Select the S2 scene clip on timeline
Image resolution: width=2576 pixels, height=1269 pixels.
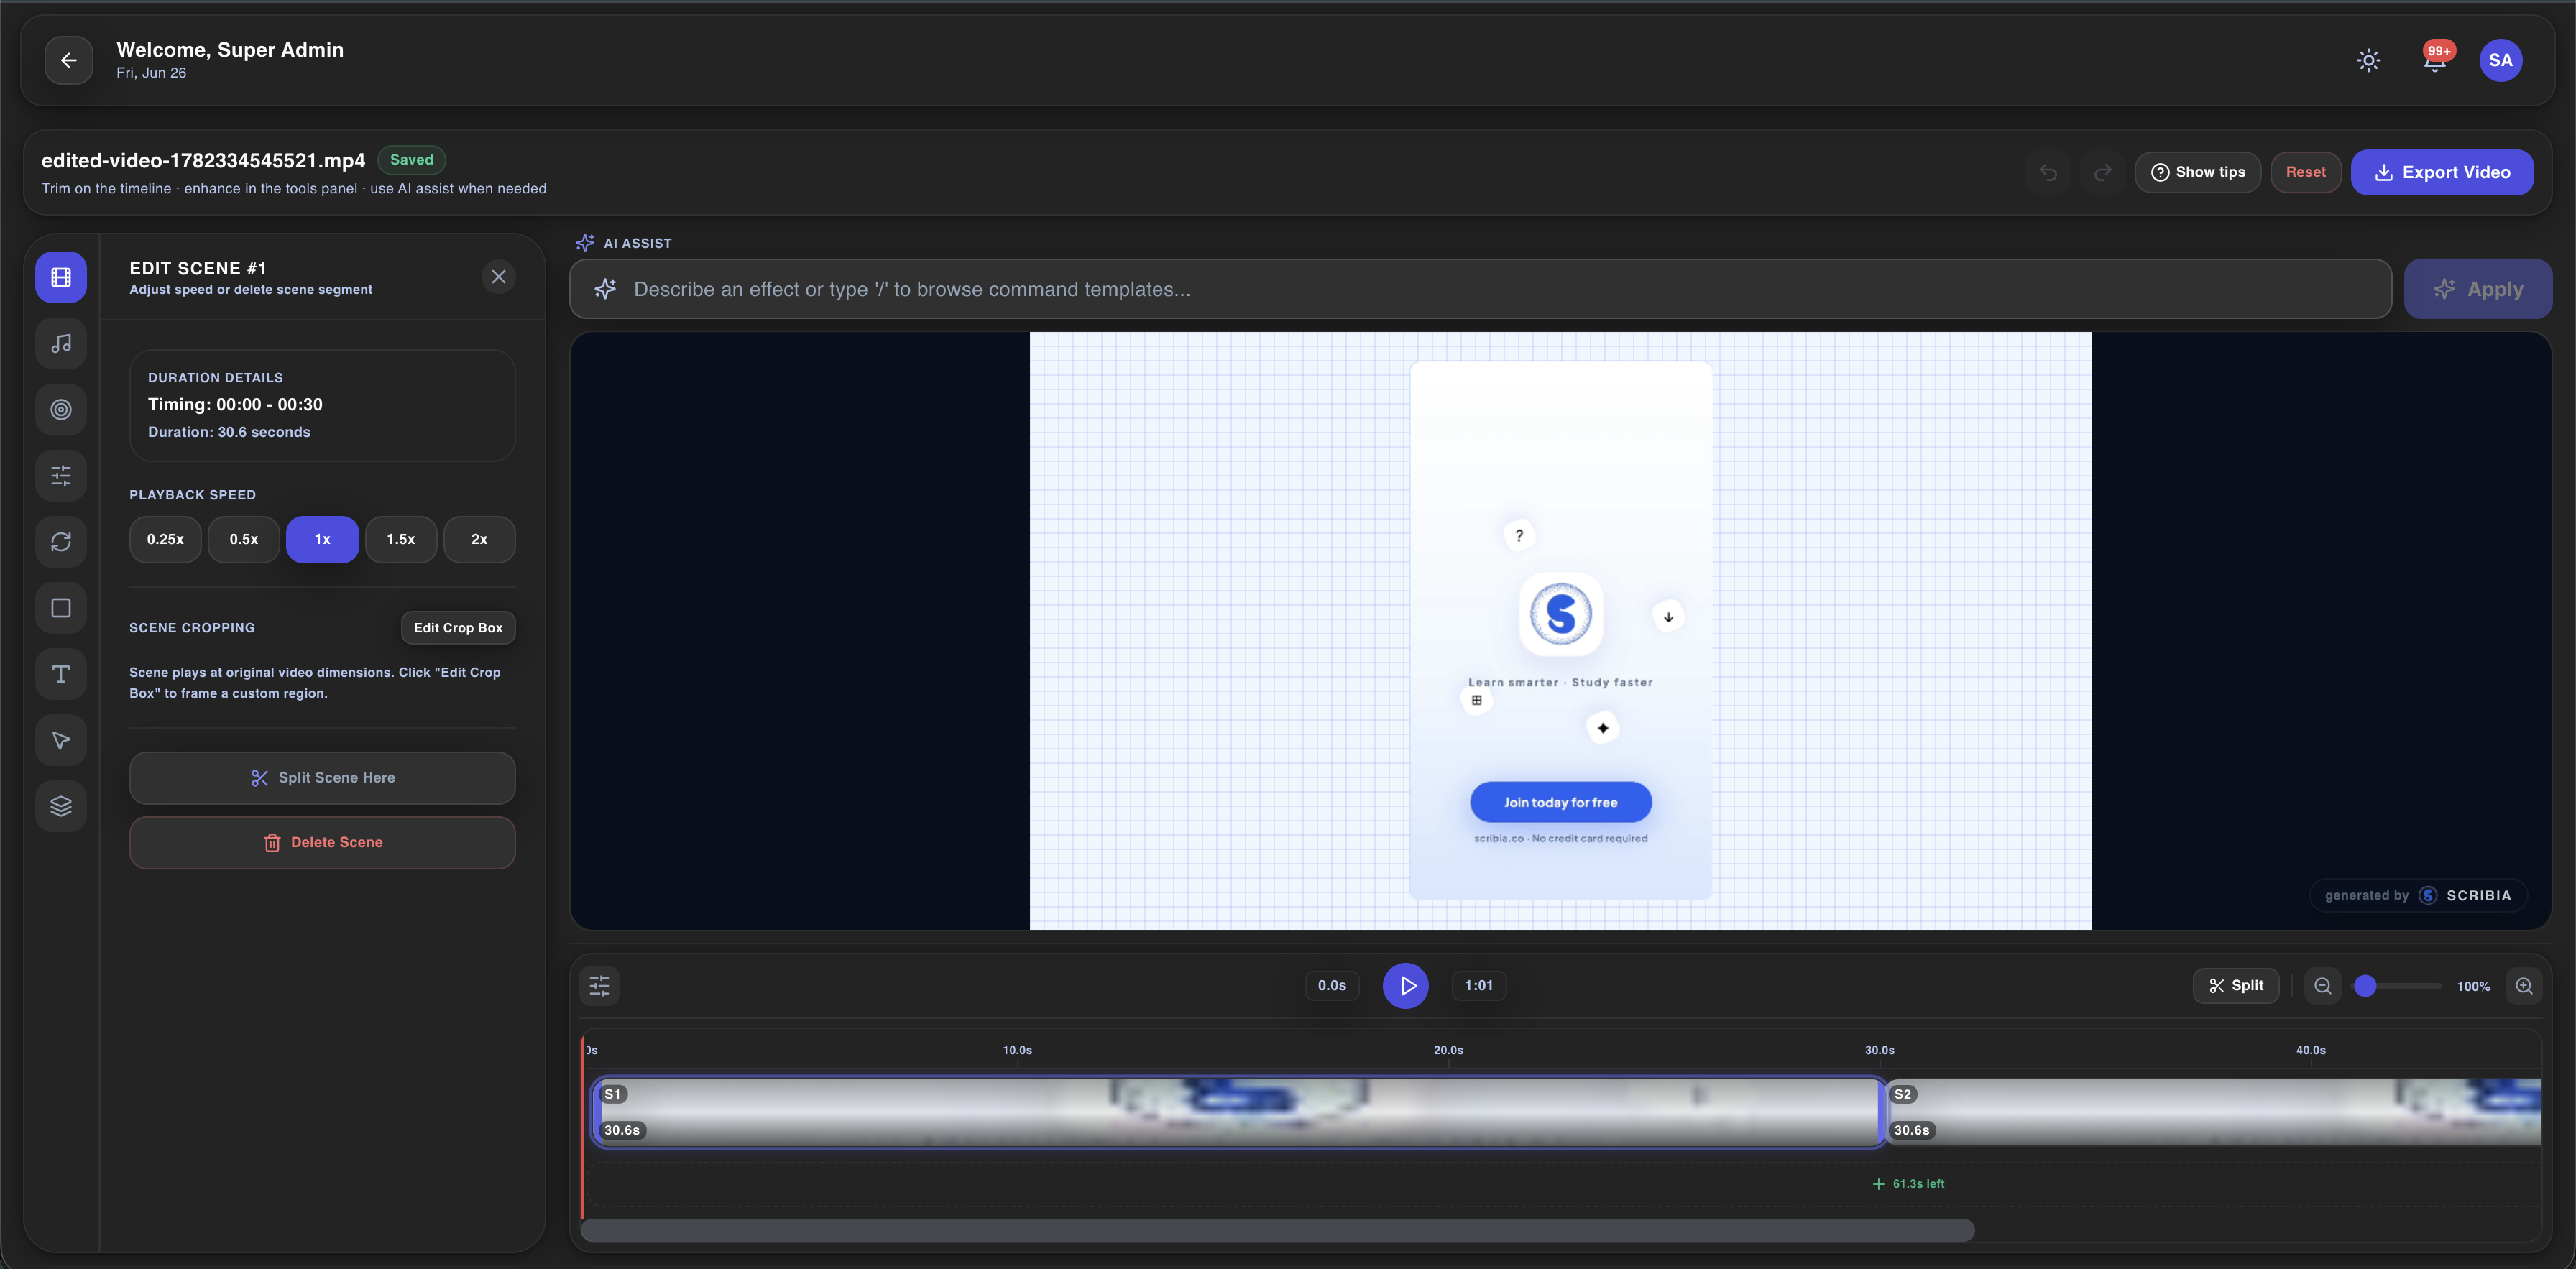click(2213, 1112)
